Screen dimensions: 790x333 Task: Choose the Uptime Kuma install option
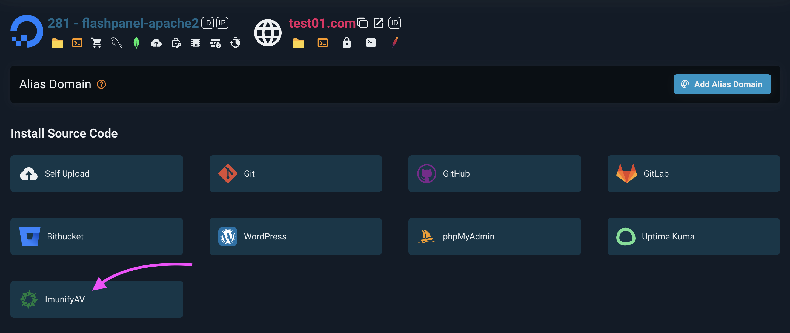click(x=694, y=236)
